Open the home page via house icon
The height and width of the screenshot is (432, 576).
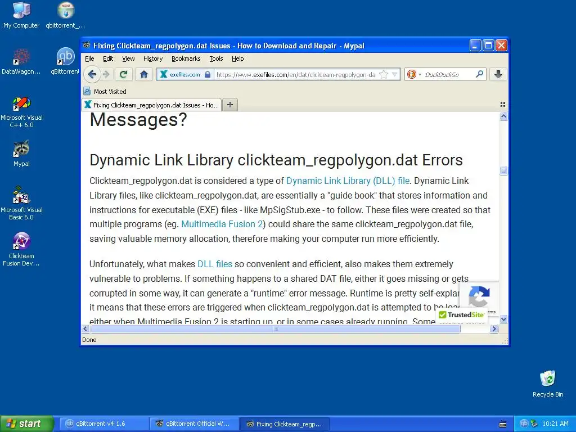point(143,75)
